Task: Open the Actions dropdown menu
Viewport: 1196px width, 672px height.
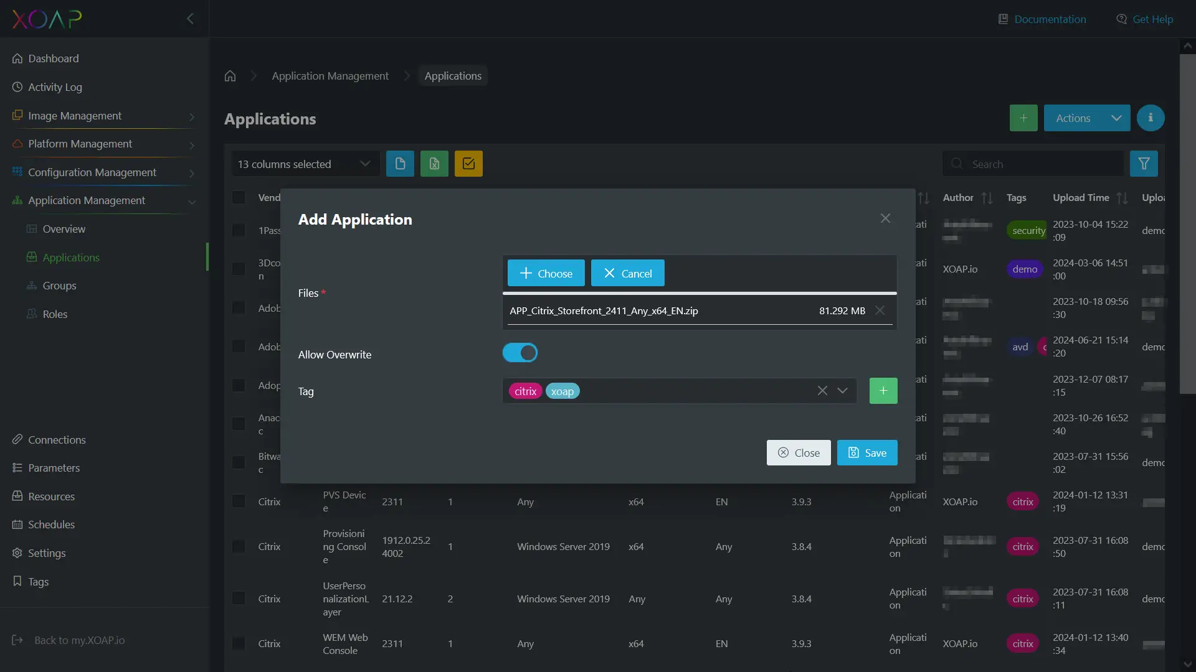Action: [x=1086, y=118]
